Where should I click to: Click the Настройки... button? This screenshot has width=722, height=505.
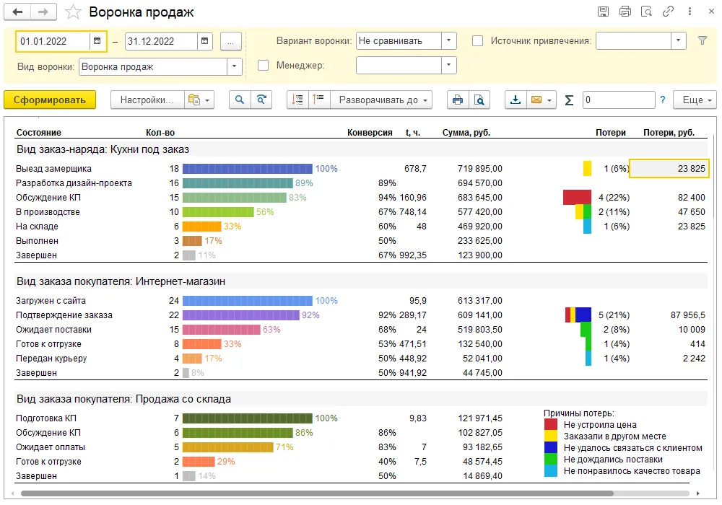147,100
